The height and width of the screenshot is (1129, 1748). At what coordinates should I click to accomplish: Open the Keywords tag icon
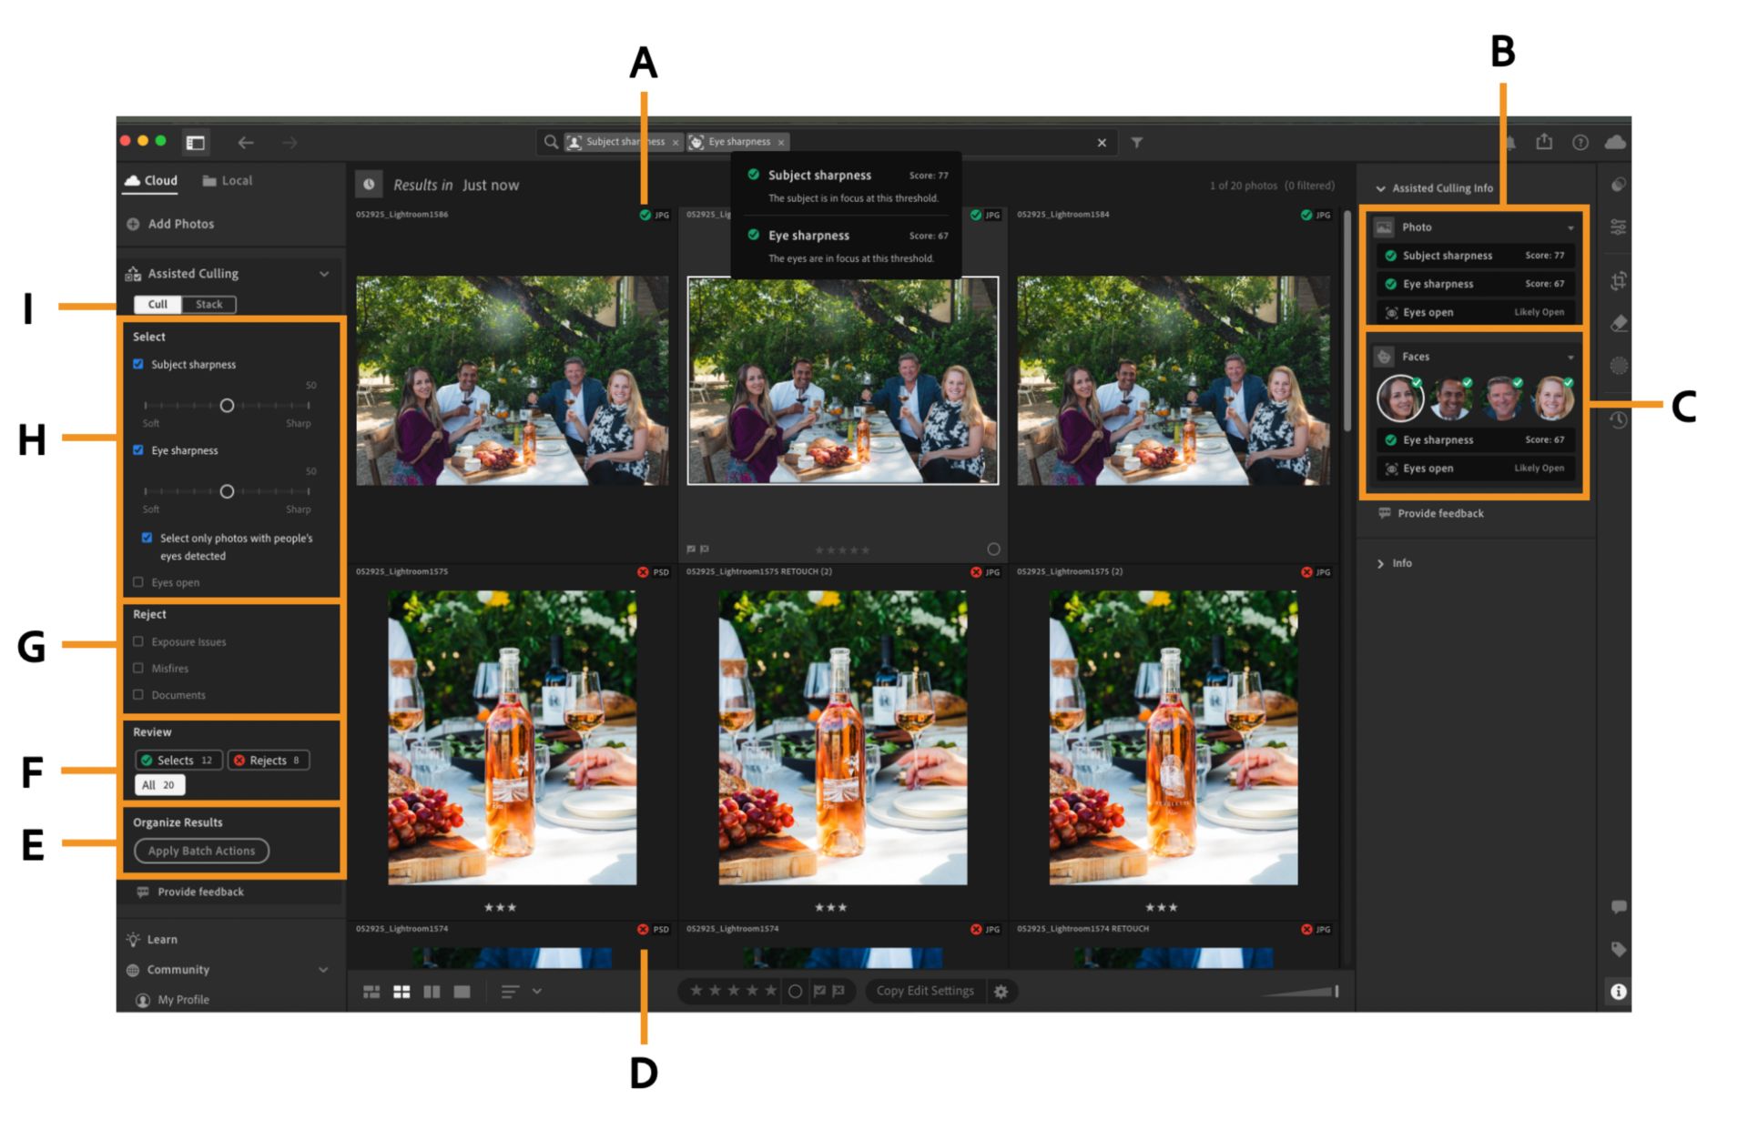coord(1618,949)
